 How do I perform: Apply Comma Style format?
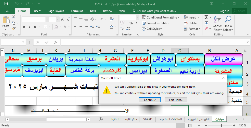136,23
